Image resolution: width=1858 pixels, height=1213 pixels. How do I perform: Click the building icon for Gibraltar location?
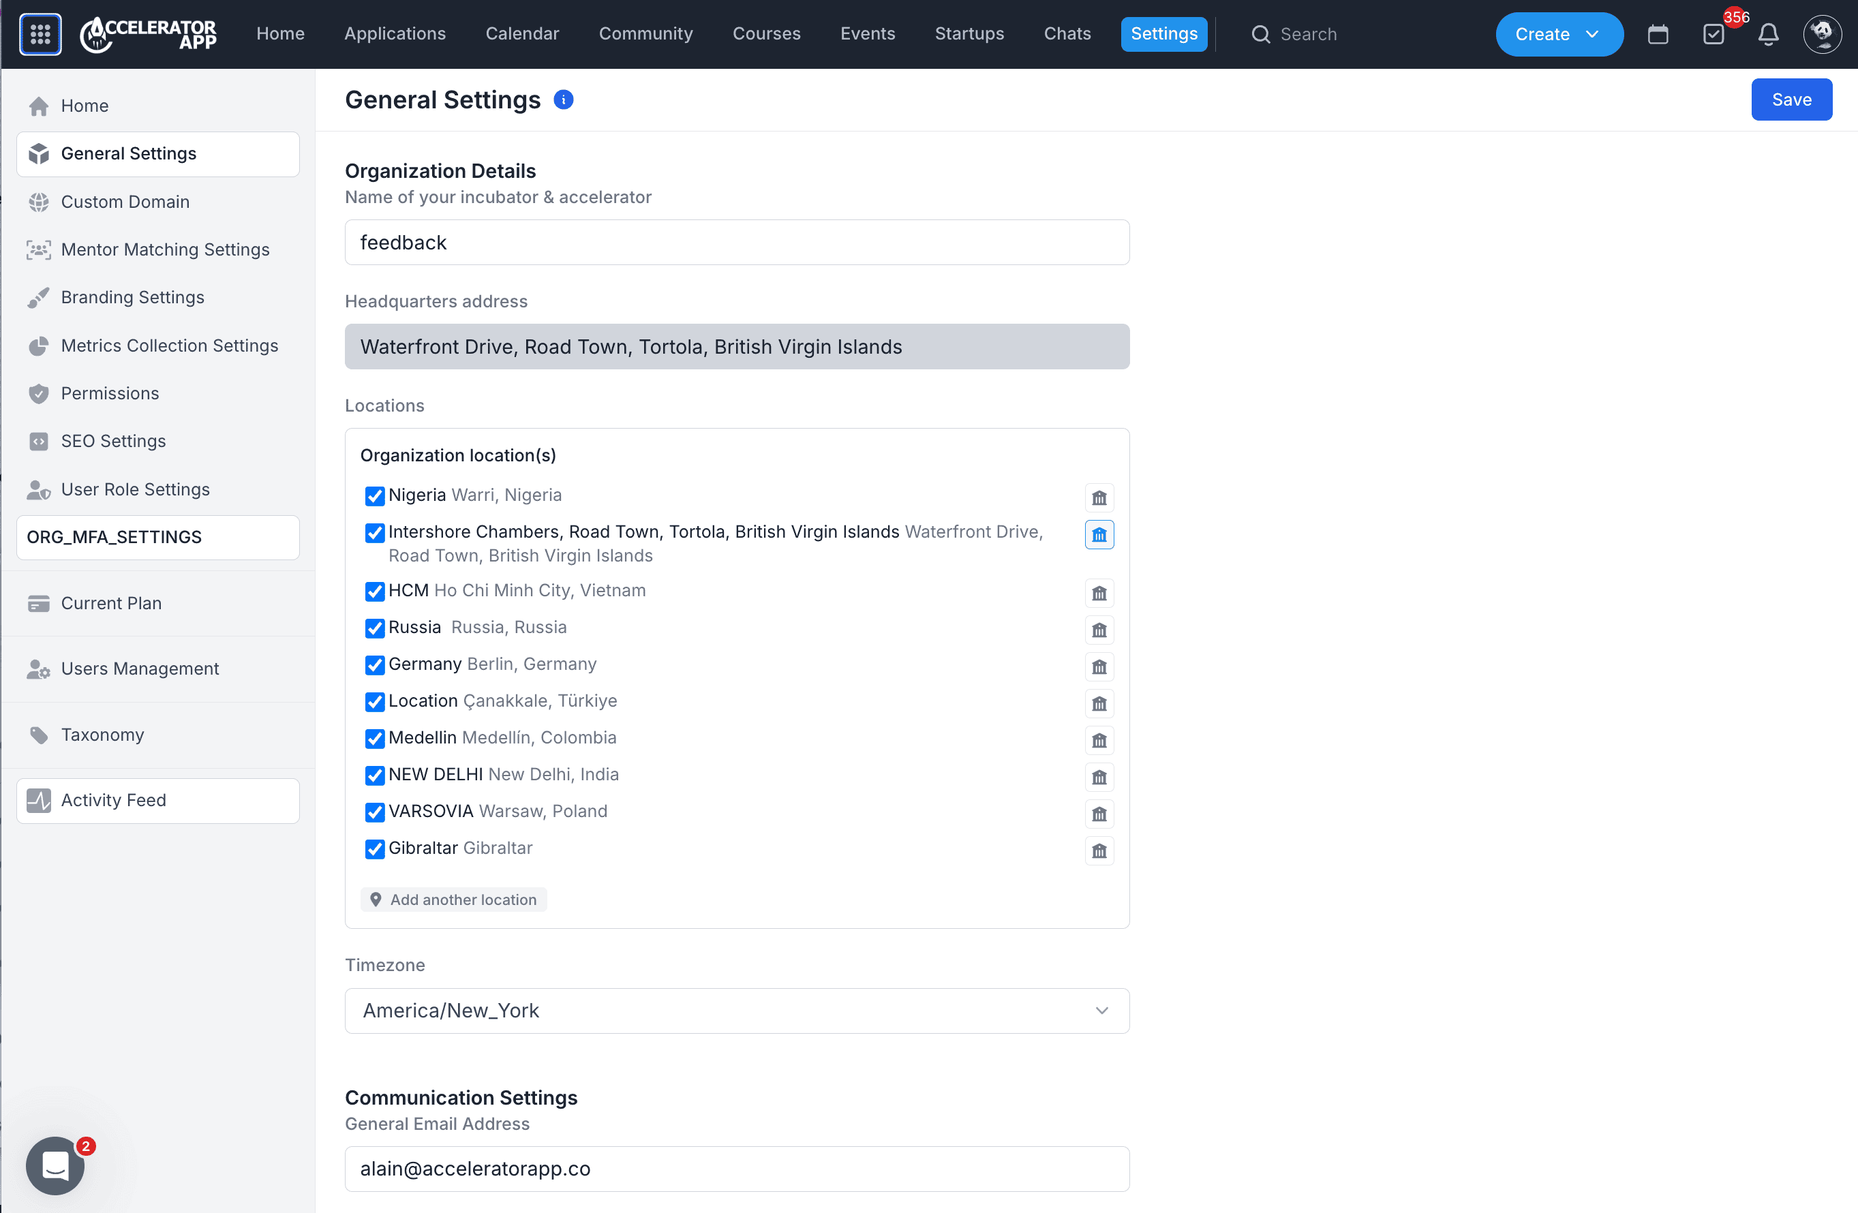pyautogui.click(x=1099, y=850)
